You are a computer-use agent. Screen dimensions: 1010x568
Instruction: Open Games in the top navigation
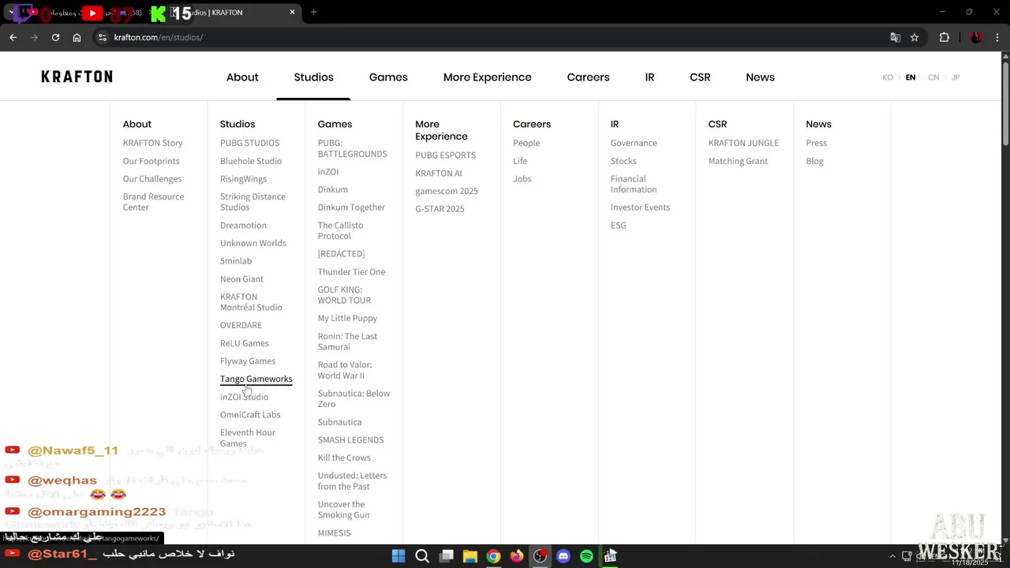(x=388, y=77)
